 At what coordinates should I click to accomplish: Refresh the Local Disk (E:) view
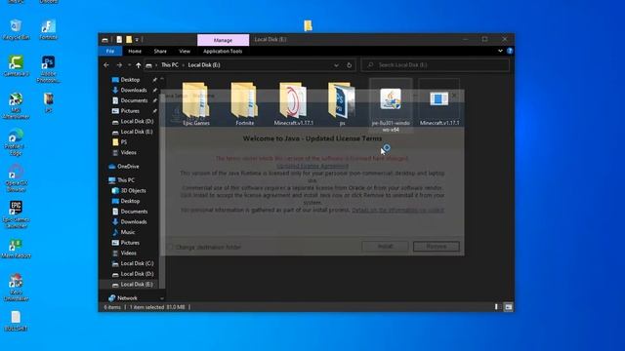click(350, 65)
